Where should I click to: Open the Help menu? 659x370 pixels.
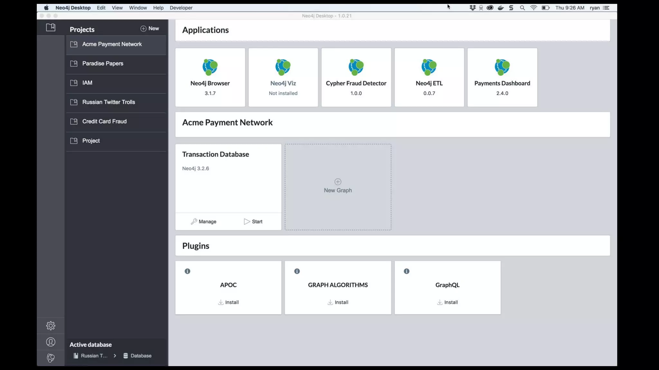tap(158, 8)
